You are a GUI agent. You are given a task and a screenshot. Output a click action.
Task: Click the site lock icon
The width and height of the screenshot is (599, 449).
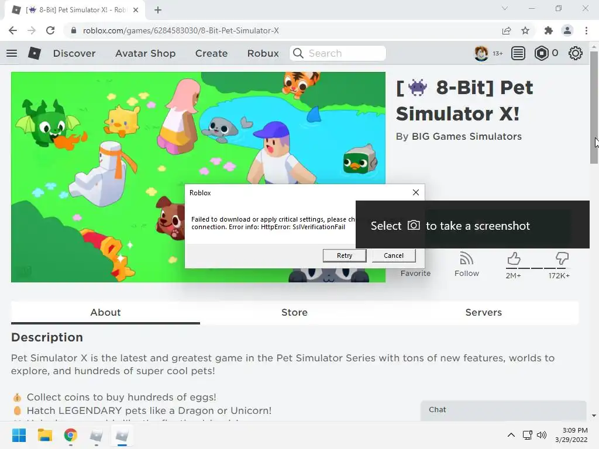(x=74, y=30)
